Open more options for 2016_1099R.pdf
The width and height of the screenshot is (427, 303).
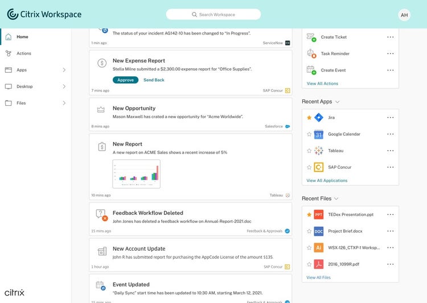tap(390, 264)
